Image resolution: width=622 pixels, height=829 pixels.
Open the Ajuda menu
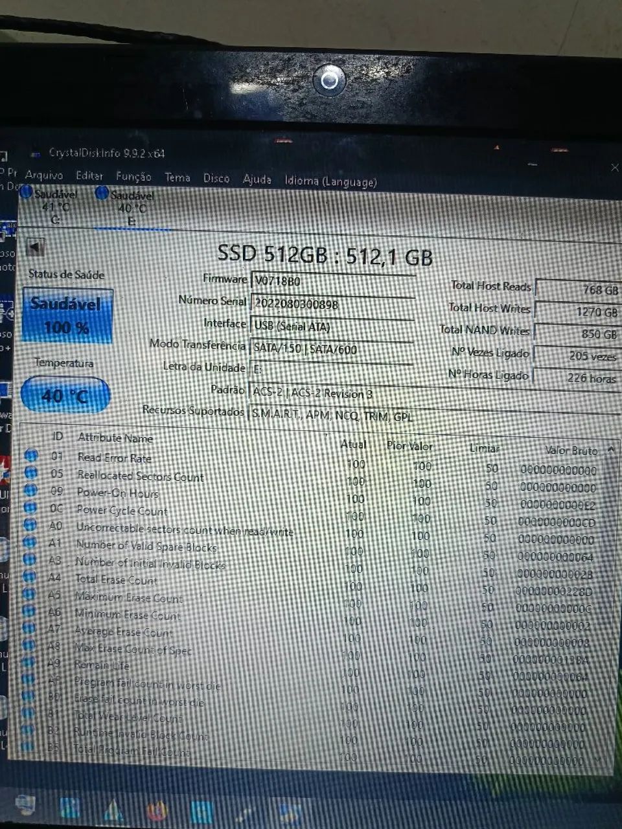click(x=257, y=179)
